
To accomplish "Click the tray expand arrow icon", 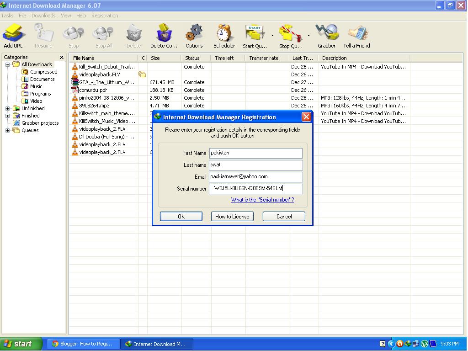I will (x=391, y=344).
